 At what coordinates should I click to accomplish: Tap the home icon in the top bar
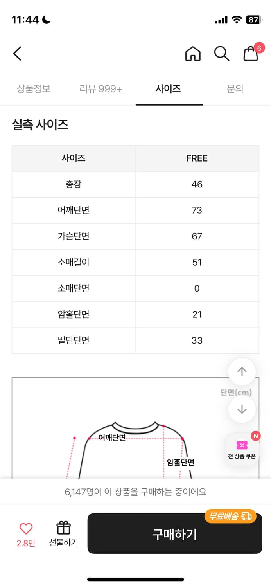point(193,54)
